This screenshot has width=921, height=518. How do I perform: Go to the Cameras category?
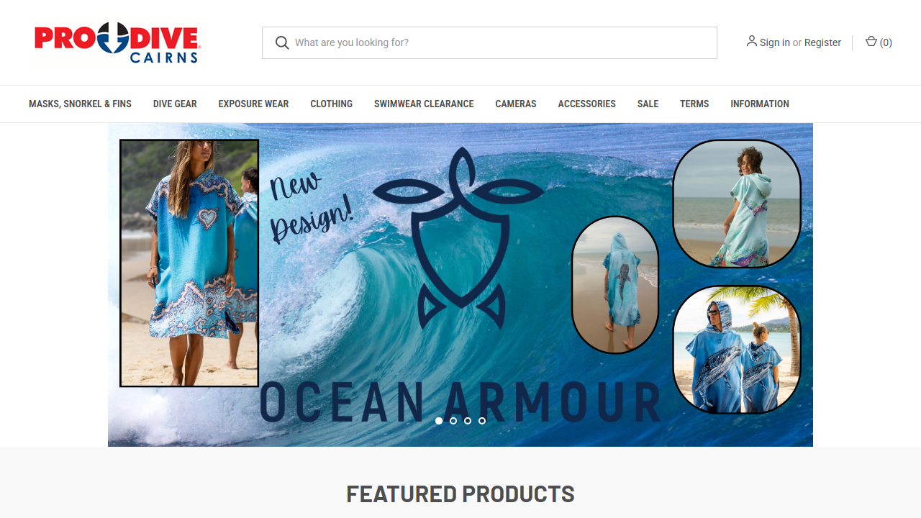(516, 104)
